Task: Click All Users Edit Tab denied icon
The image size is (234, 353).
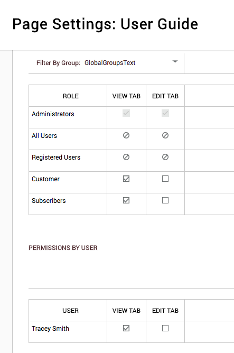Action: click(165, 135)
